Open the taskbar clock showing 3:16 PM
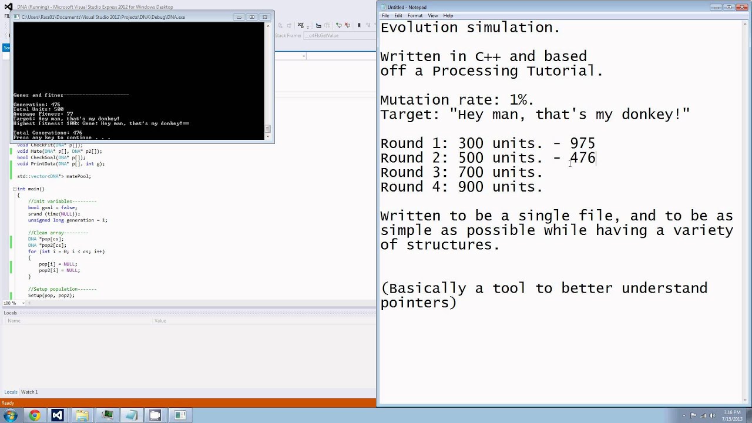The image size is (752, 423). (x=733, y=415)
